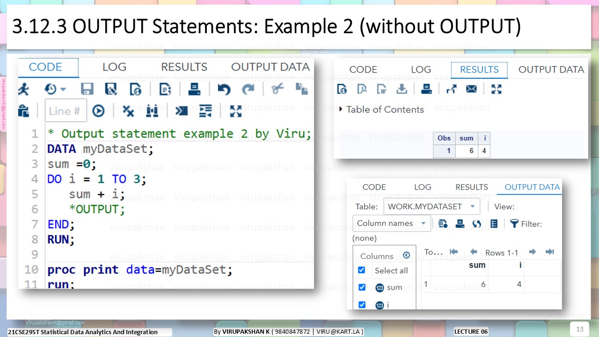Toggle the Select all columns checkbox
This screenshot has height=337, width=599.
[361, 270]
